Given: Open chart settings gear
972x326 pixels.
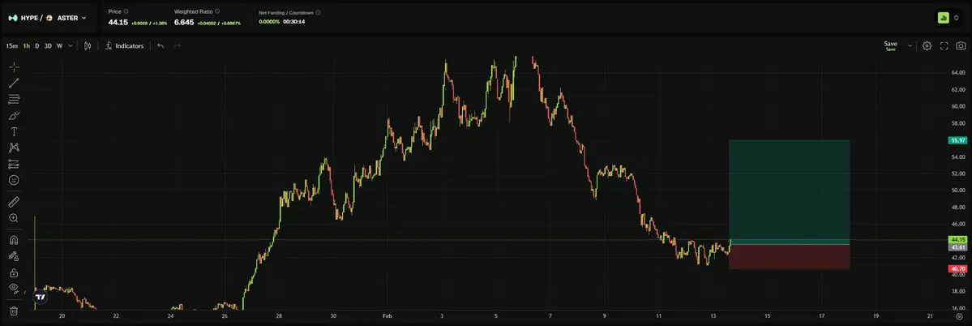Looking at the screenshot, I should click(x=927, y=46).
